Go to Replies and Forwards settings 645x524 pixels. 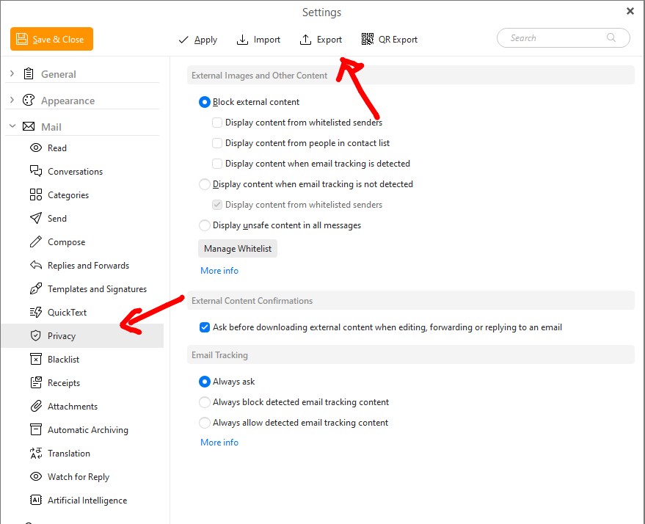(88, 266)
